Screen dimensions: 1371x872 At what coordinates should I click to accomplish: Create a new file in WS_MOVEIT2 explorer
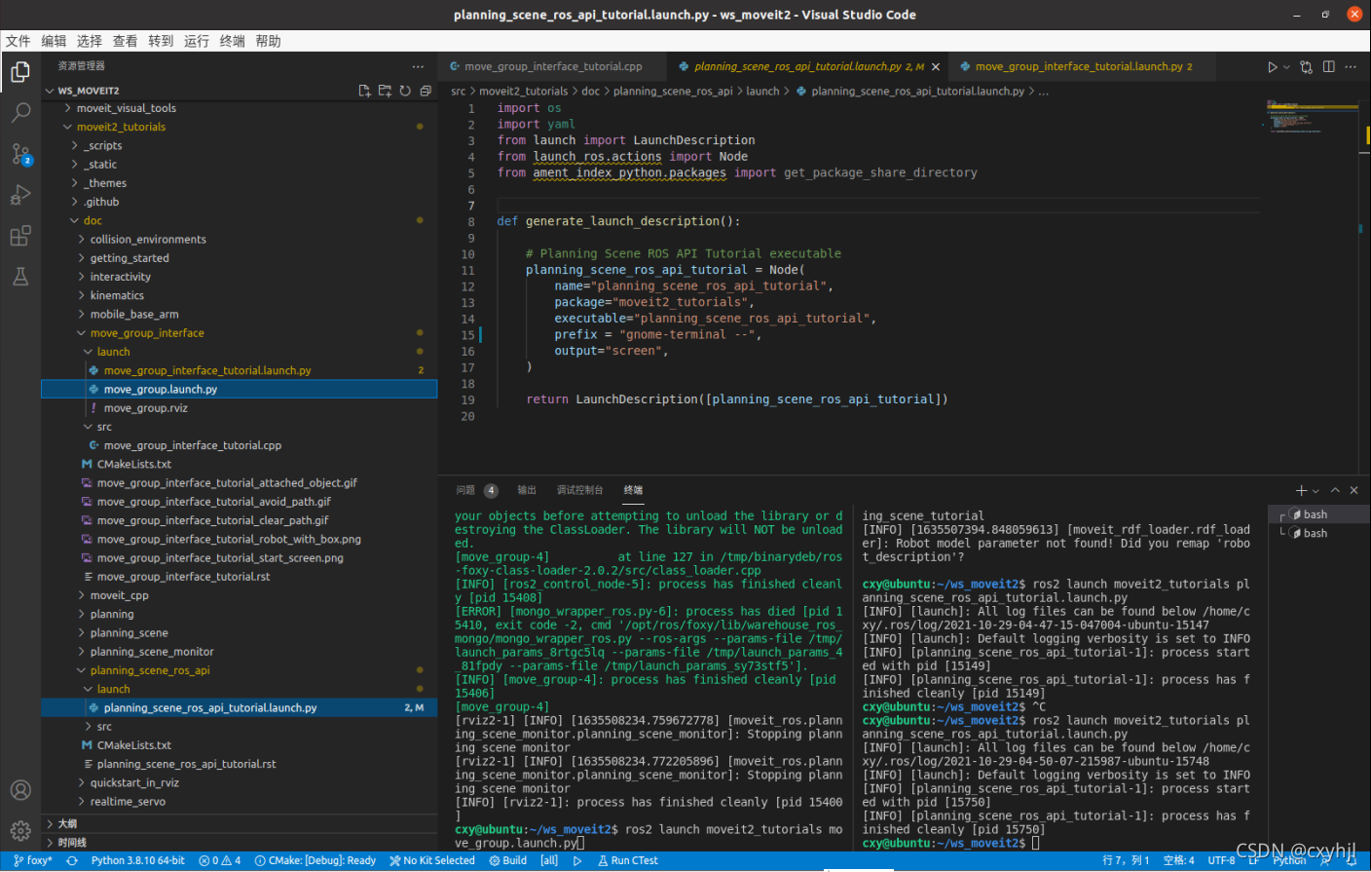click(x=364, y=91)
